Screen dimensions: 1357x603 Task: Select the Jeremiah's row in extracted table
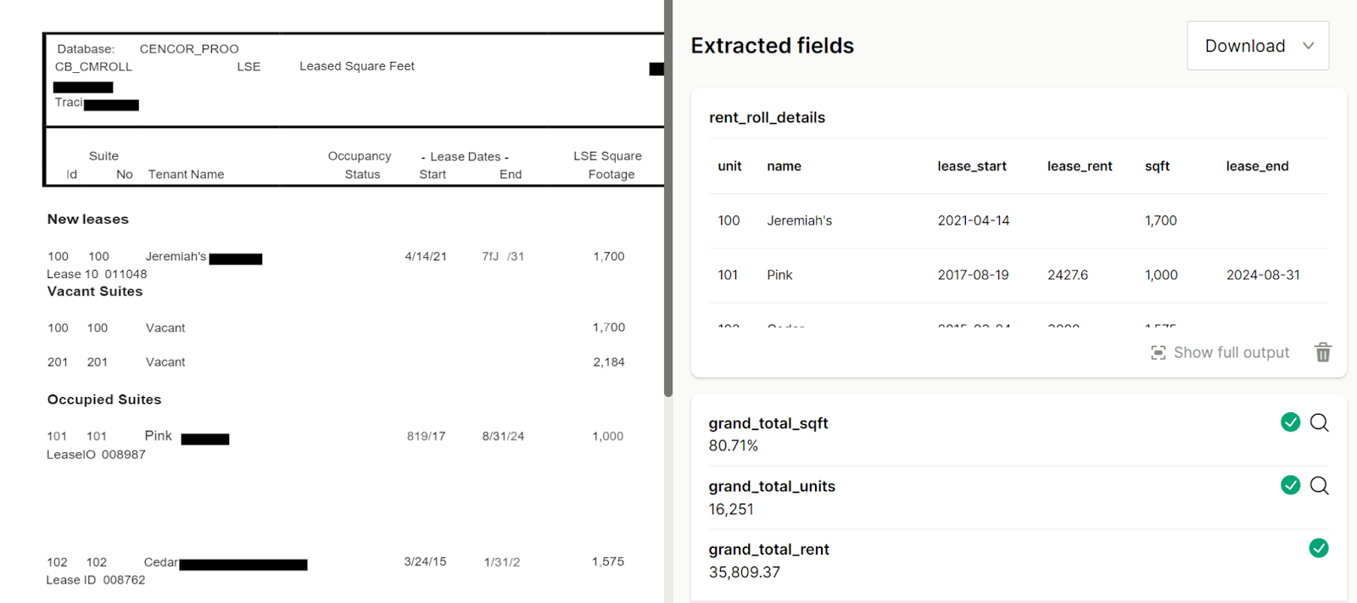pyautogui.click(x=1019, y=221)
